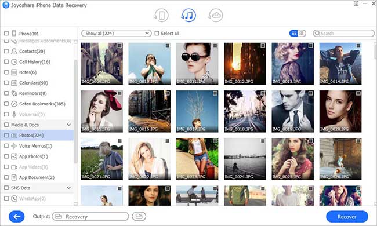377x226 pixels.
Task: Click the Reminders icon in sidebar
Action: coord(14,93)
